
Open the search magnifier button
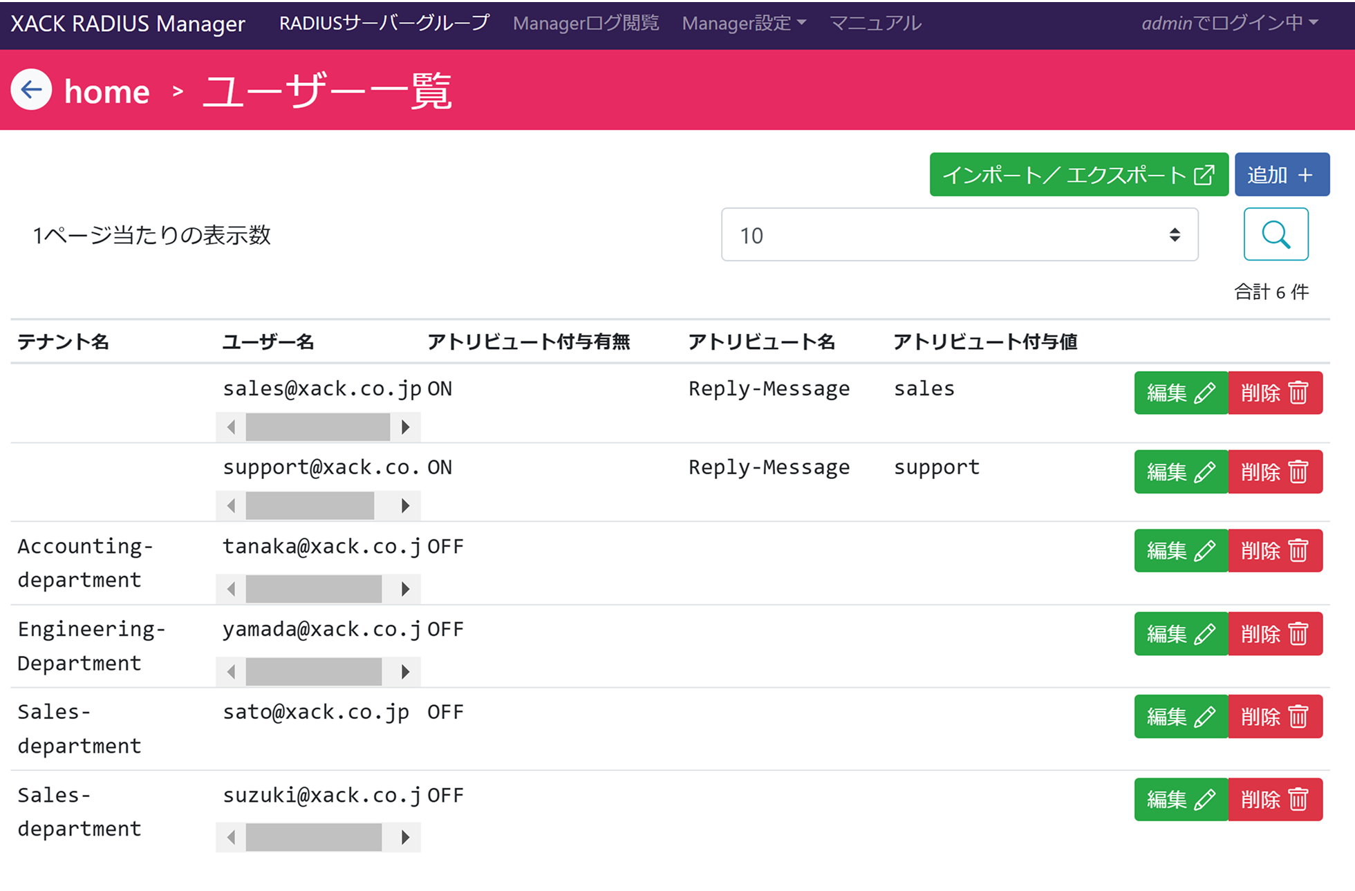[1275, 234]
